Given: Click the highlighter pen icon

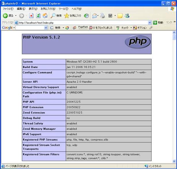Looking at the screenshot, I should coord(151,28).
